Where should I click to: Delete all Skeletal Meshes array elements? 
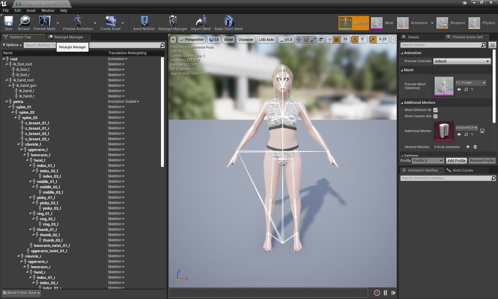475,147
